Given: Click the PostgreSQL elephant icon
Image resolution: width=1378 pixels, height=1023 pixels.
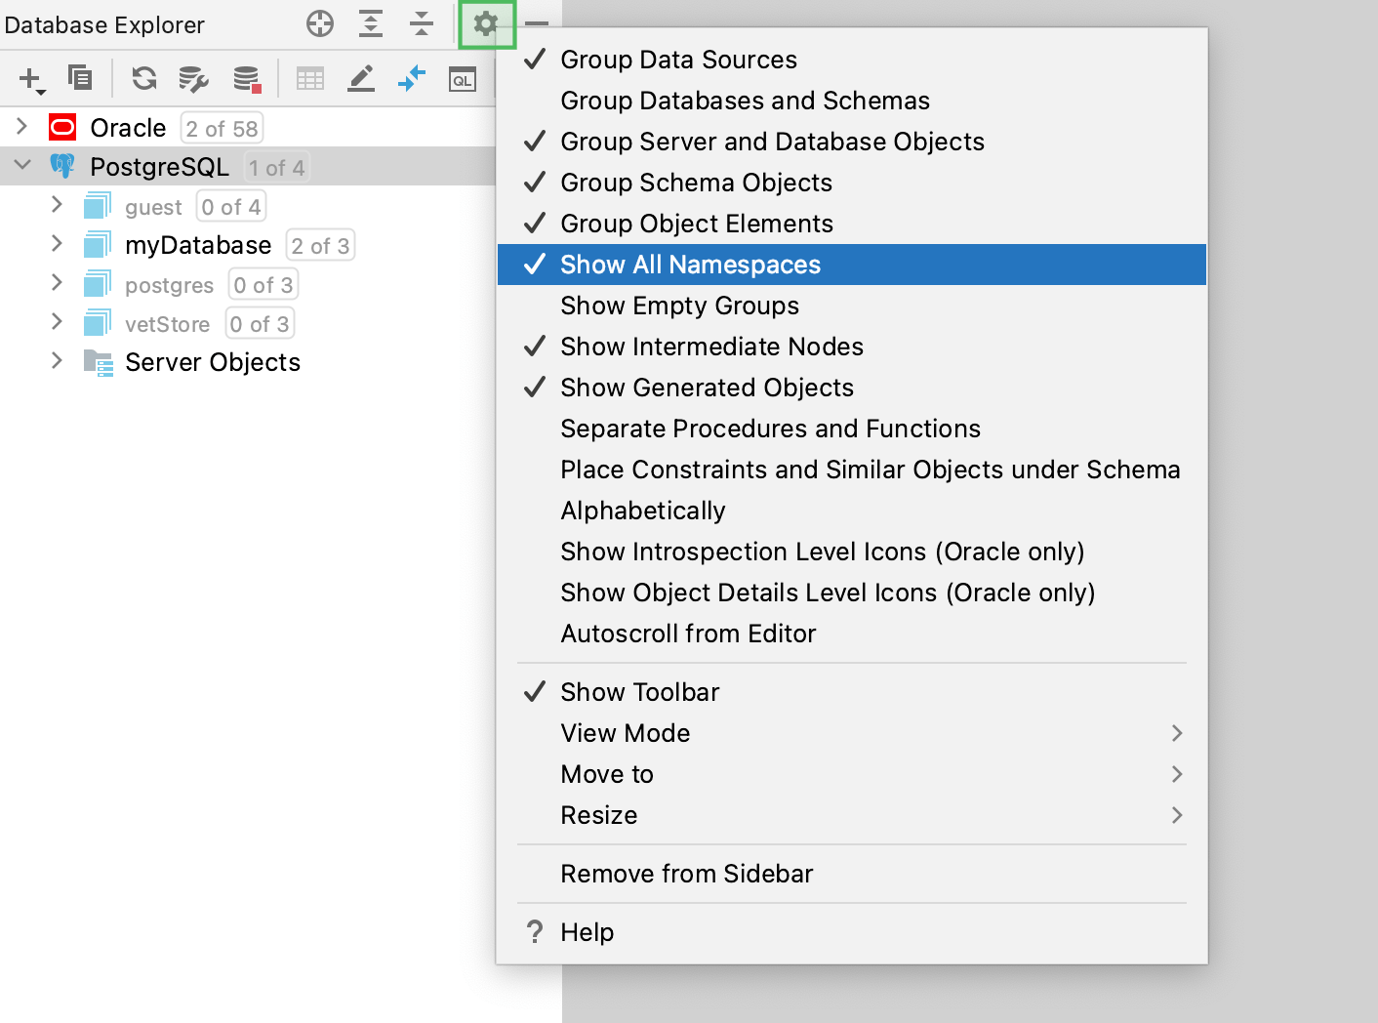Looking at the screenshot, I should 62,166.
